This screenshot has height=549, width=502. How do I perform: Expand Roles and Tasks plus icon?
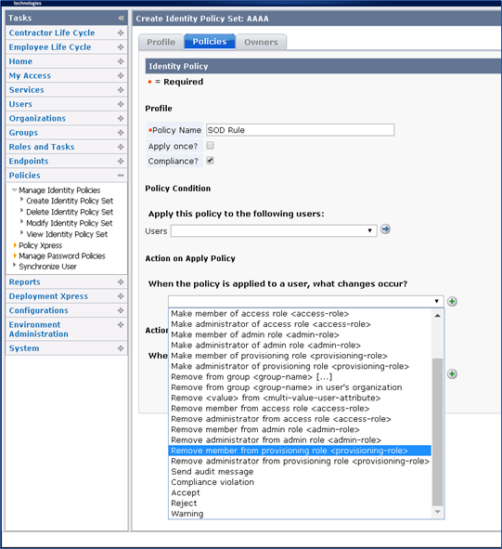click(x=121, y=147)
